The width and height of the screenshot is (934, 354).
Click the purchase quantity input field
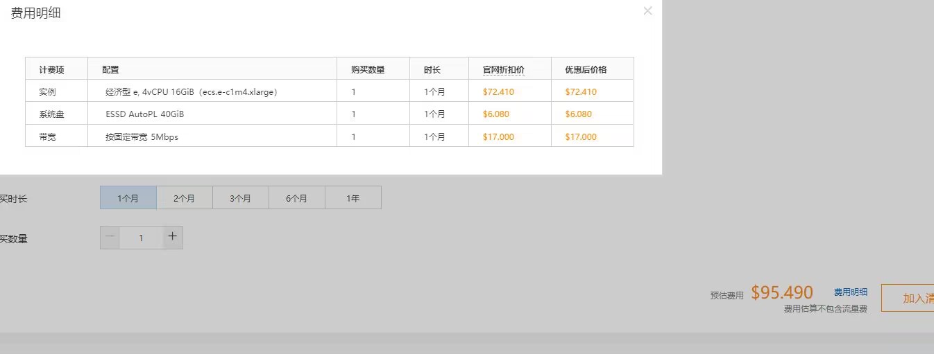141,238
